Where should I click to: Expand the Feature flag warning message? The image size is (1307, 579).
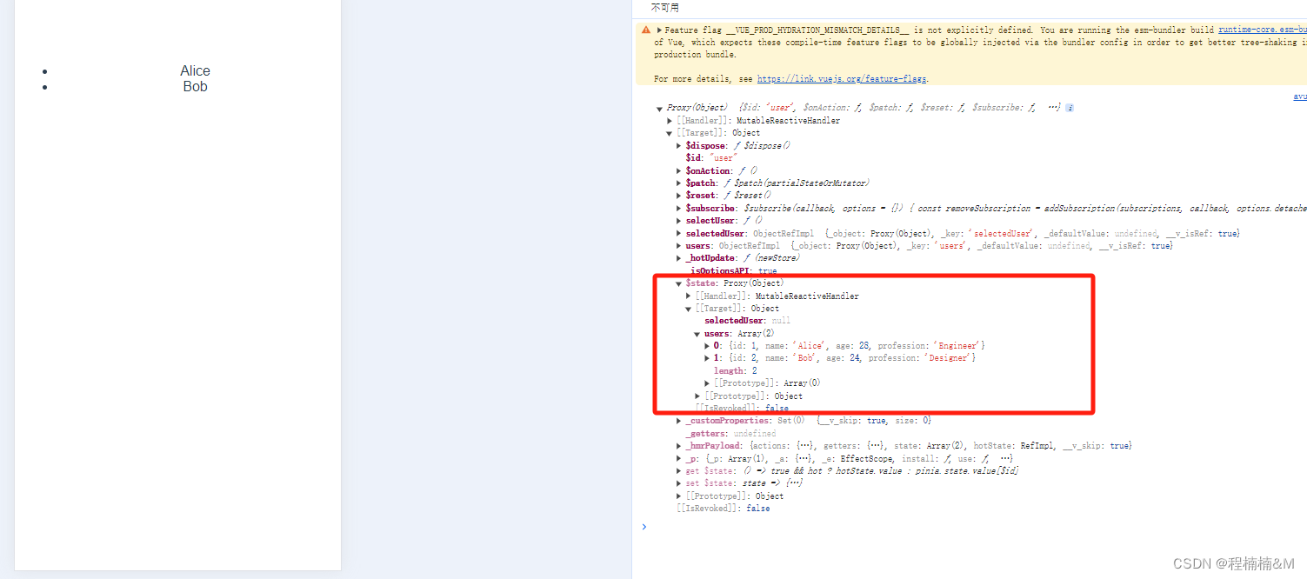659,30
